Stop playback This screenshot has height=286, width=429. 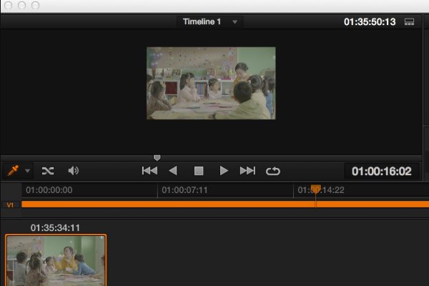(199, 171)
